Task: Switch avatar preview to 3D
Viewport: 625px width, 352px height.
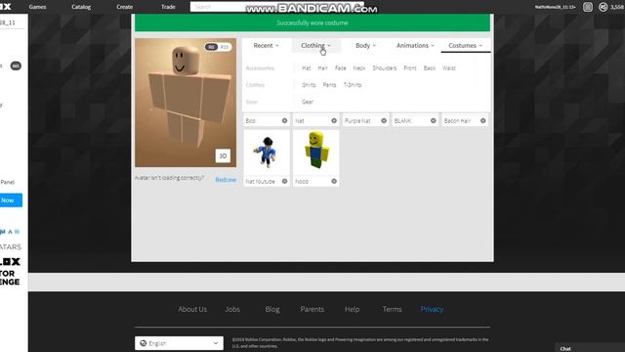Action: point(223,155)
